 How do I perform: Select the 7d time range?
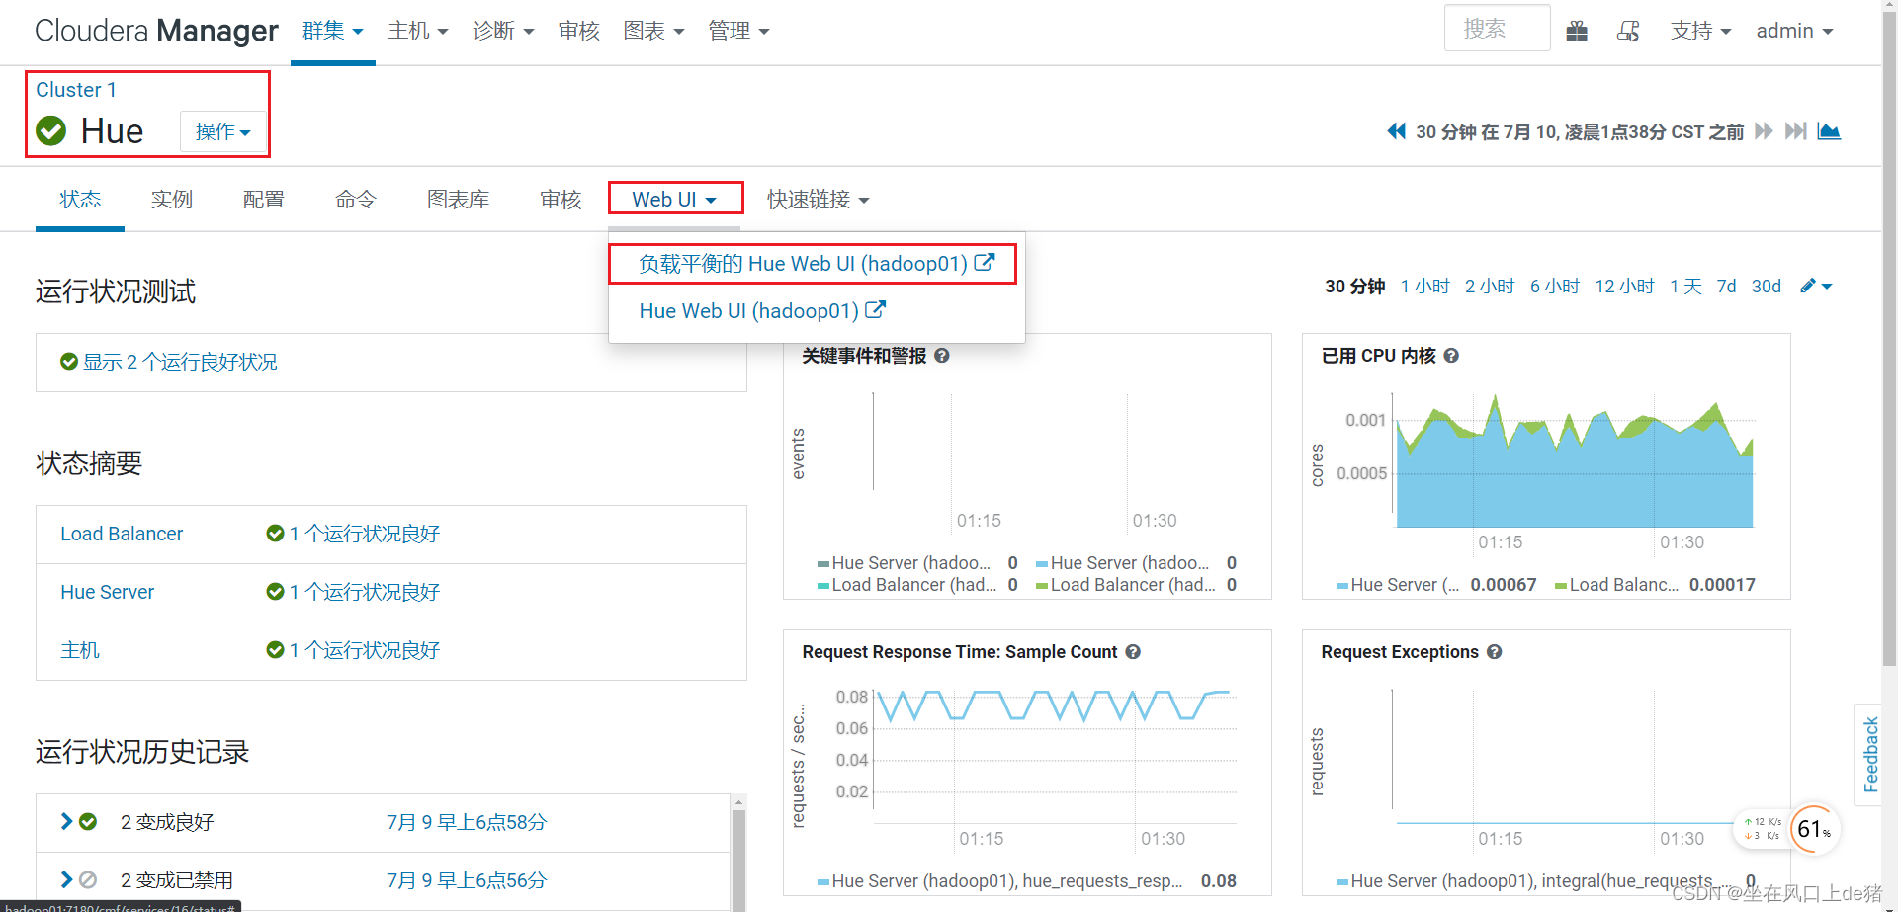pos(1726,286)
